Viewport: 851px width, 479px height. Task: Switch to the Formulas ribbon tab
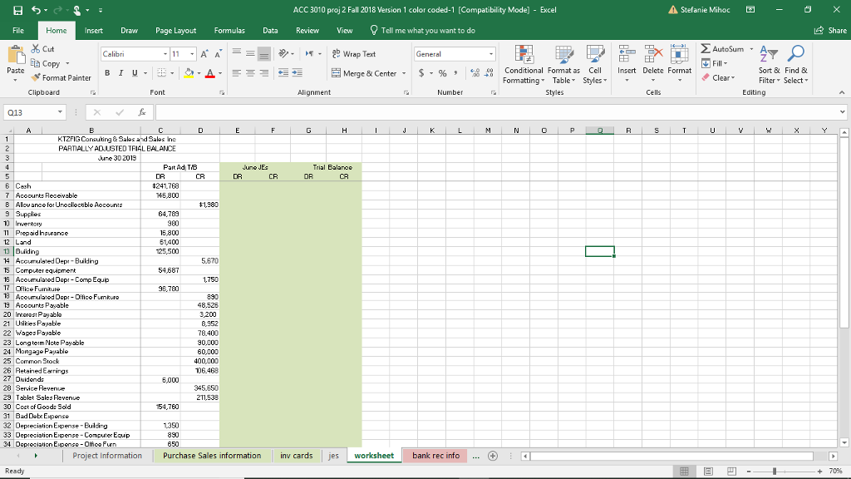click(229, 31)
